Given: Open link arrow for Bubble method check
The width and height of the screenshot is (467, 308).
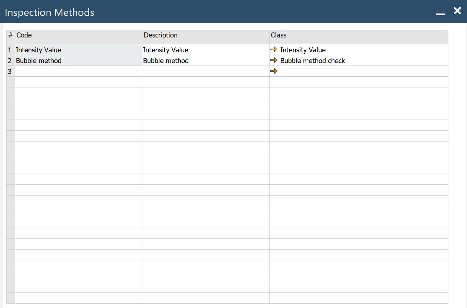Looking at the screenshot, I should click(274, 60).
